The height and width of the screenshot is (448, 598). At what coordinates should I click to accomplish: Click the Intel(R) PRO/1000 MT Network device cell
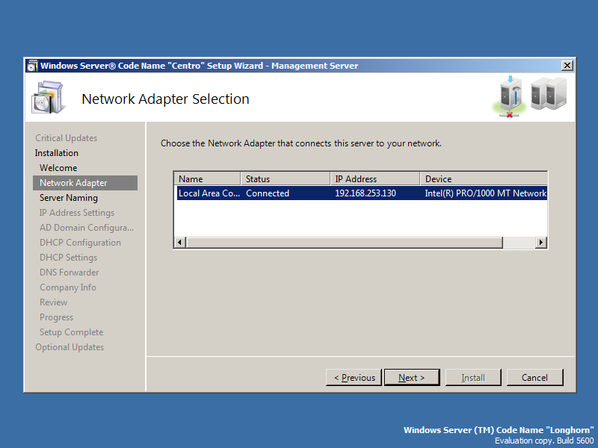pos(485,193)
